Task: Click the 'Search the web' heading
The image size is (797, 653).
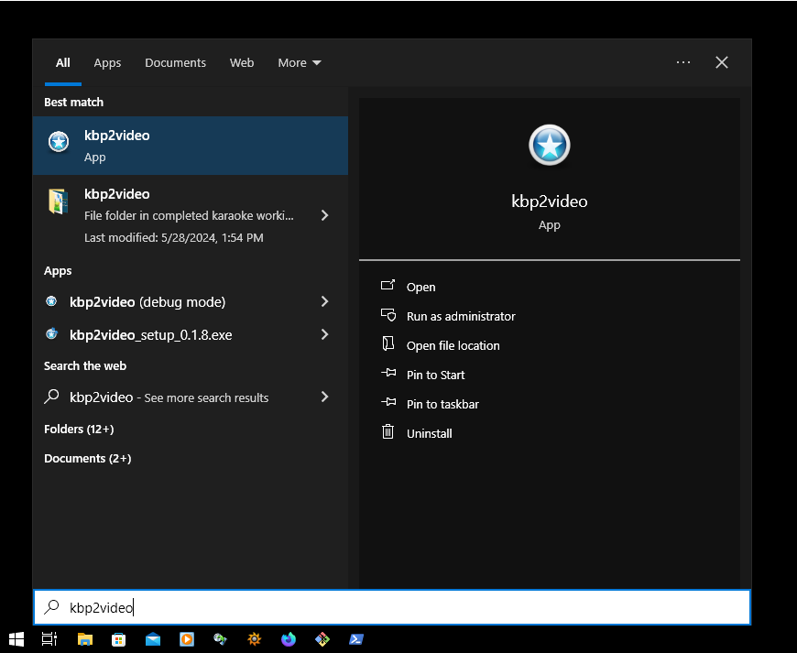Action: [85, 366]
